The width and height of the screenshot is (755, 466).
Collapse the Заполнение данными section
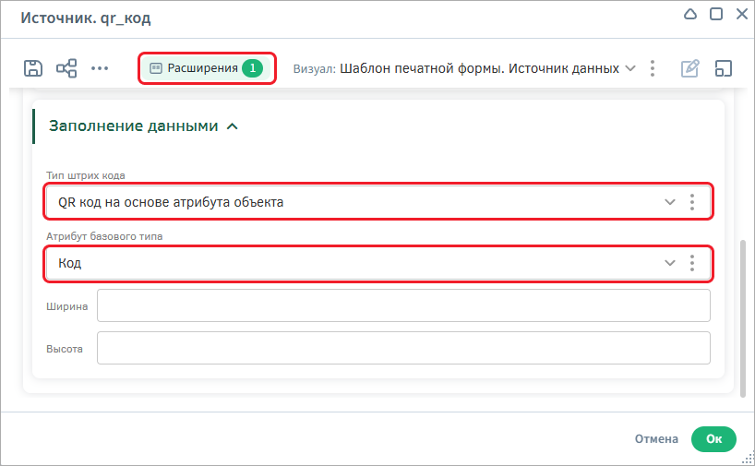pyautogui.click(x=233, y=126)
